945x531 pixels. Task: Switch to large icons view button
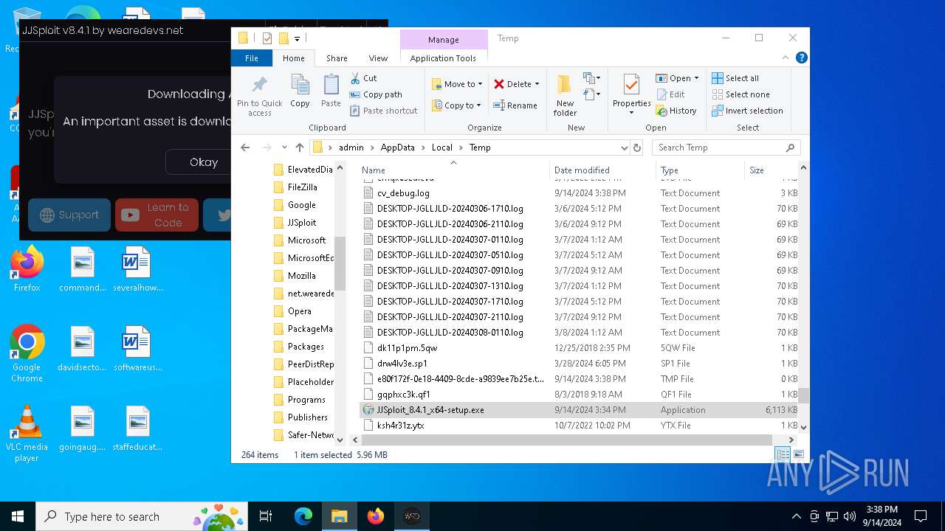[798, 454]
